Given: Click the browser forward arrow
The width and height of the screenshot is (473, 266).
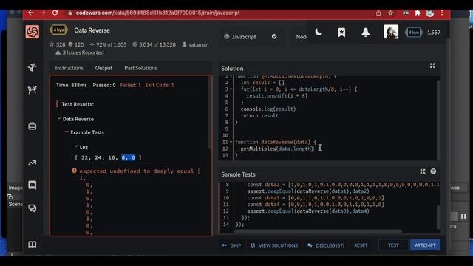Looking at the screenshot, I should pos(43,13).
